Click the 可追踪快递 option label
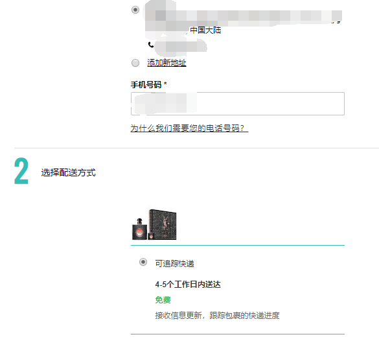Image resolution: width=379 pixels, height=339 pixels. 174,264
